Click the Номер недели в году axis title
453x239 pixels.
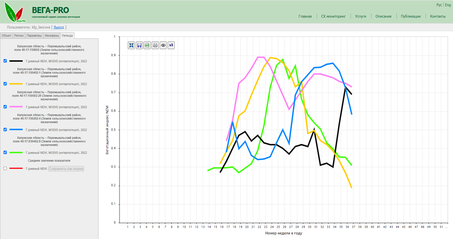coord(284,233)
